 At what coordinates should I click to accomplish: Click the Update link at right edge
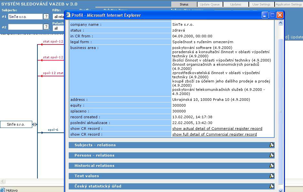click(297, 37)
